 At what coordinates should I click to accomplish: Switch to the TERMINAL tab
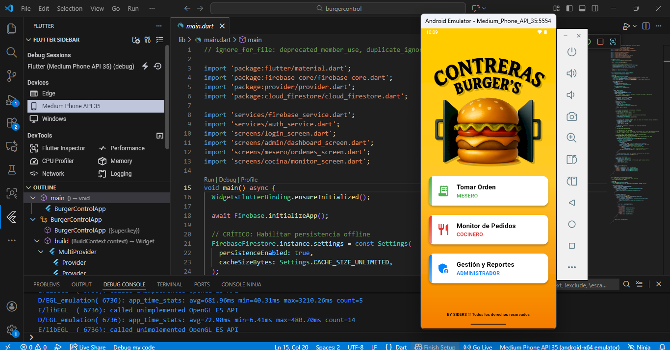point(169,284)
